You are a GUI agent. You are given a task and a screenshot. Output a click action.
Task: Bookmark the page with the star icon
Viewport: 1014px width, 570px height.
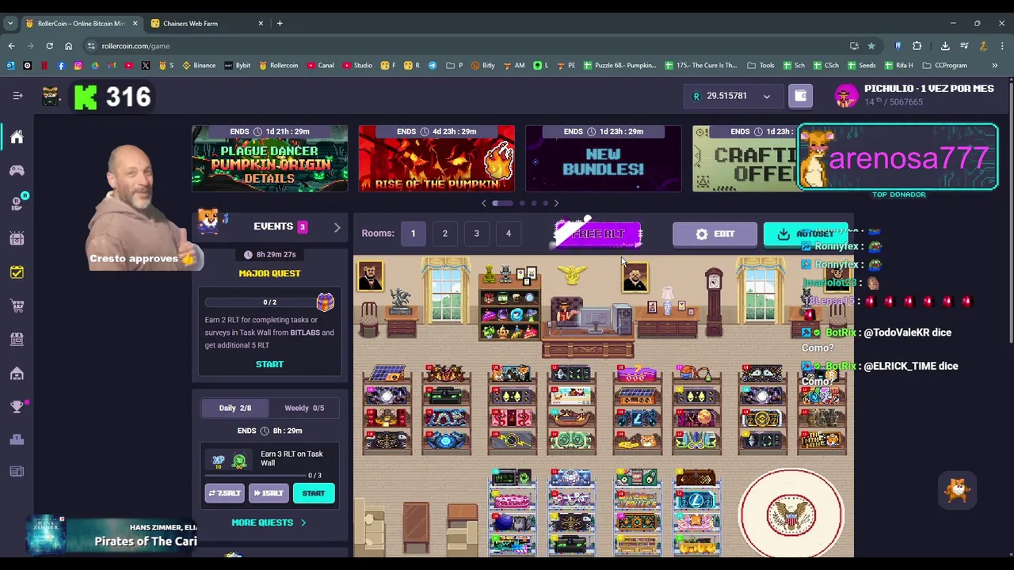pos(871,46)
